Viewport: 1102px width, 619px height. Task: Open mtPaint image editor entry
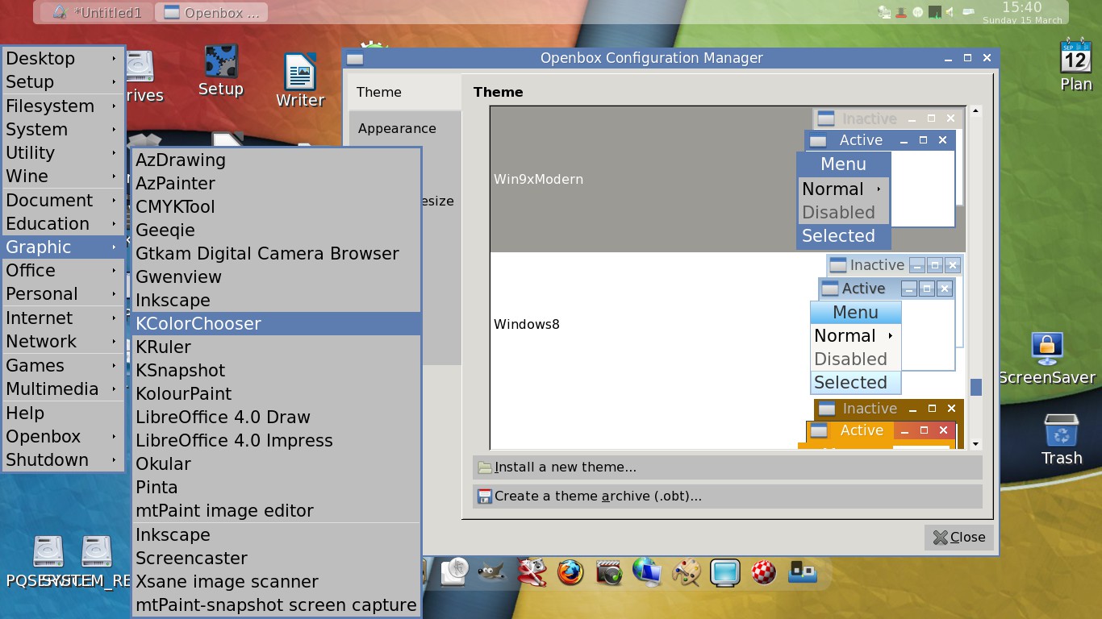pyautogui.click(x=277, y=510)
